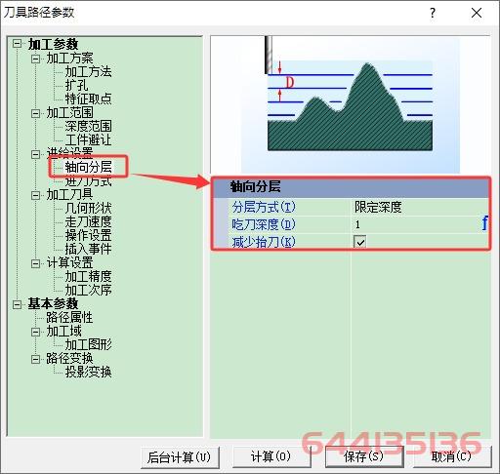Click the 保存(S) button
The width and height of the screenshot is (500, 474).
[364, 456]
